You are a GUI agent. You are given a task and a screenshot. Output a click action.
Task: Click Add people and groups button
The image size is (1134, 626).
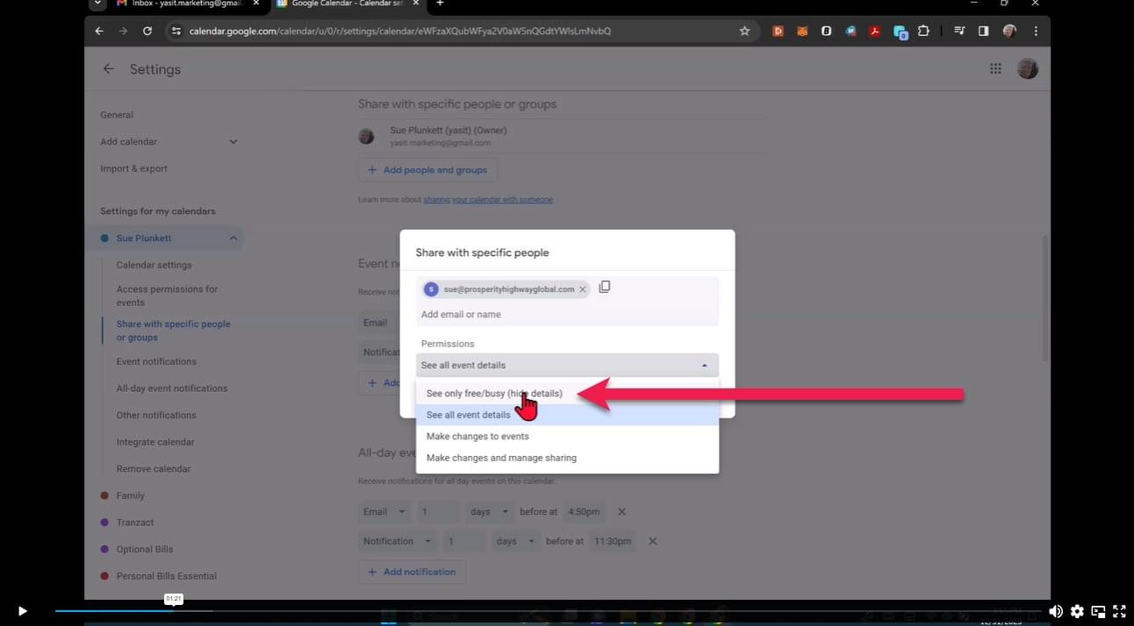coord(427,170)
